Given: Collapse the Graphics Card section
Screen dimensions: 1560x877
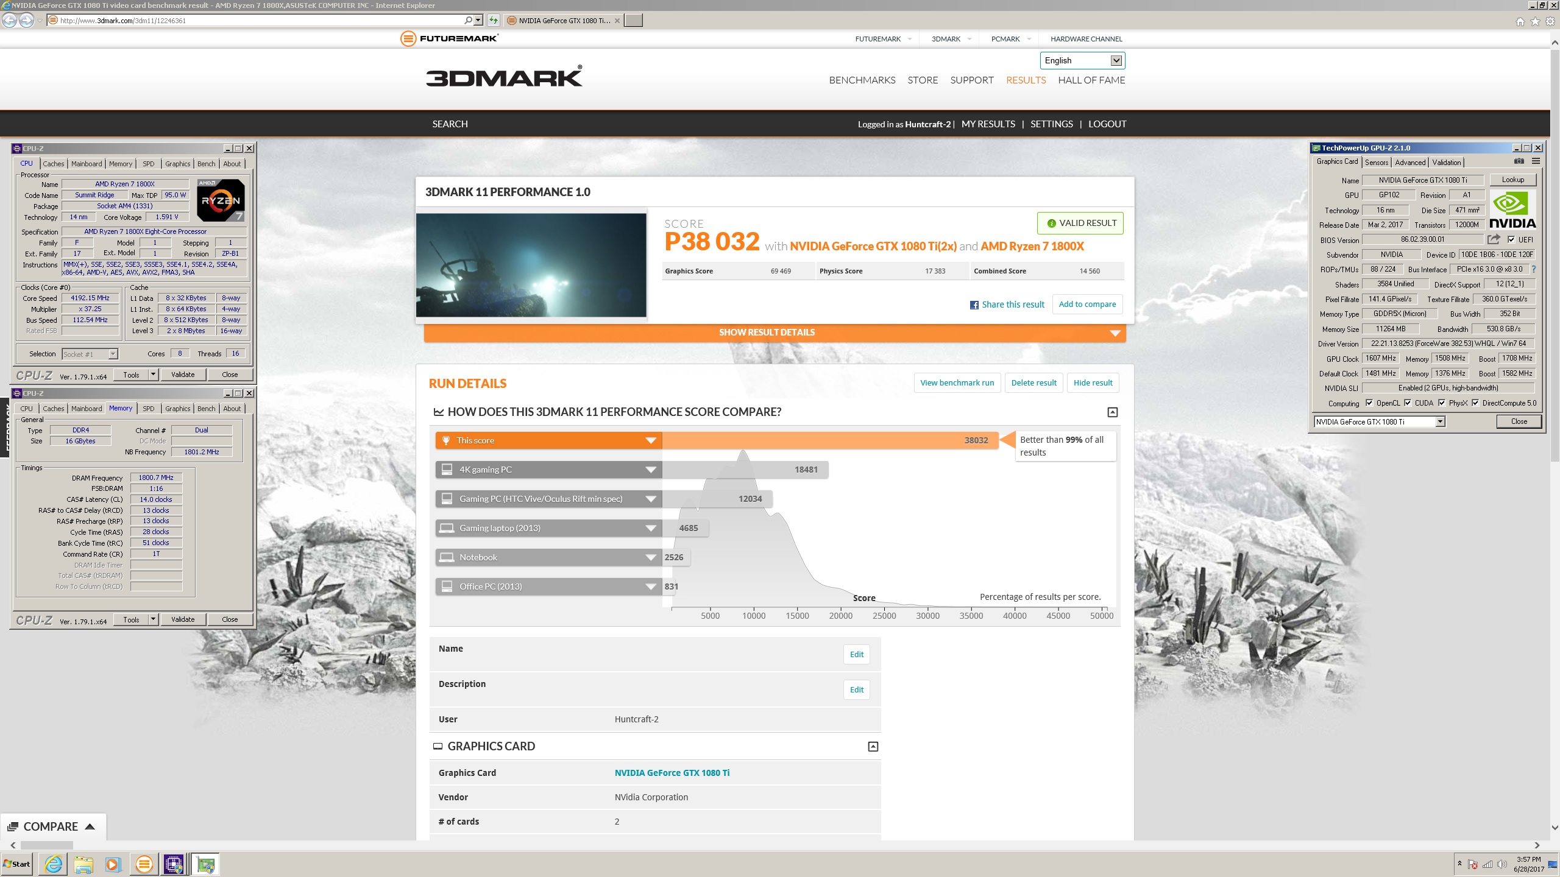Looking at the screenshot, I should click(873, 747).
